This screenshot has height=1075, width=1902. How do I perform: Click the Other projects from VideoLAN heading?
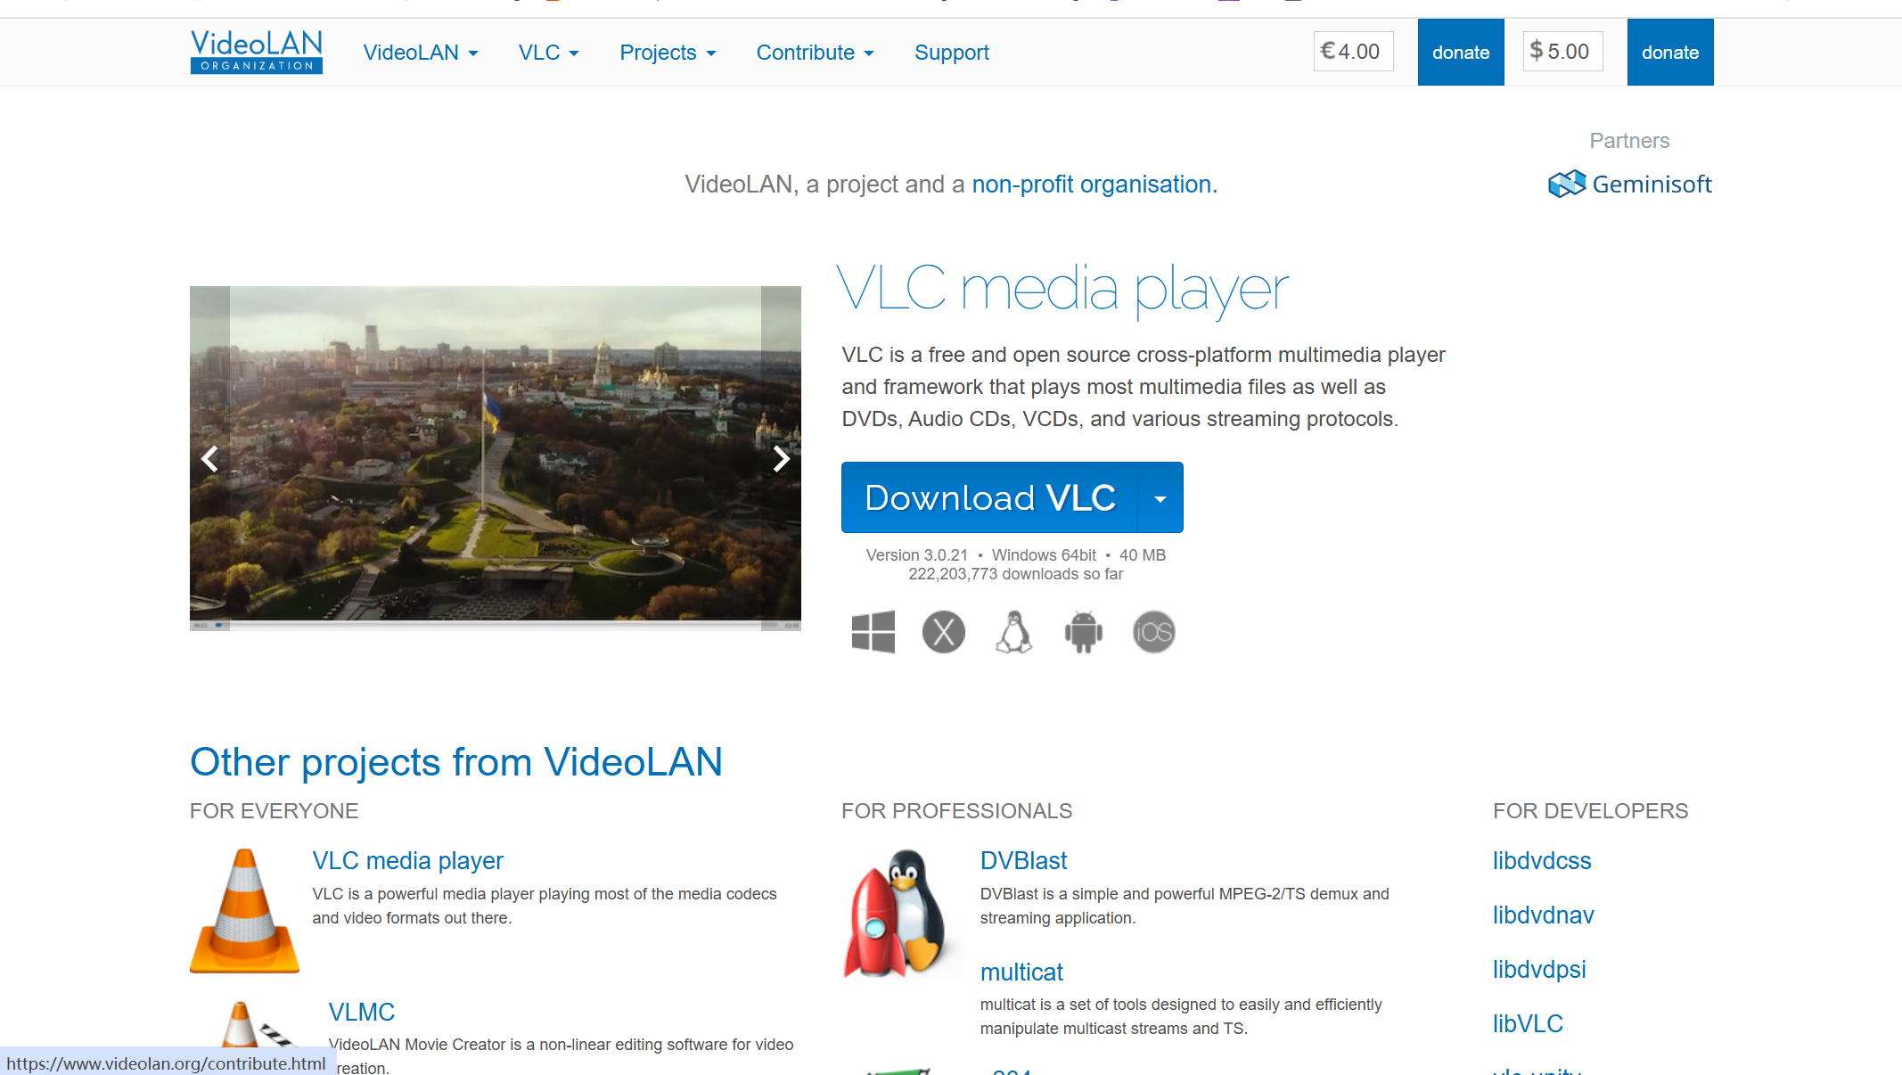coord(456,762)
